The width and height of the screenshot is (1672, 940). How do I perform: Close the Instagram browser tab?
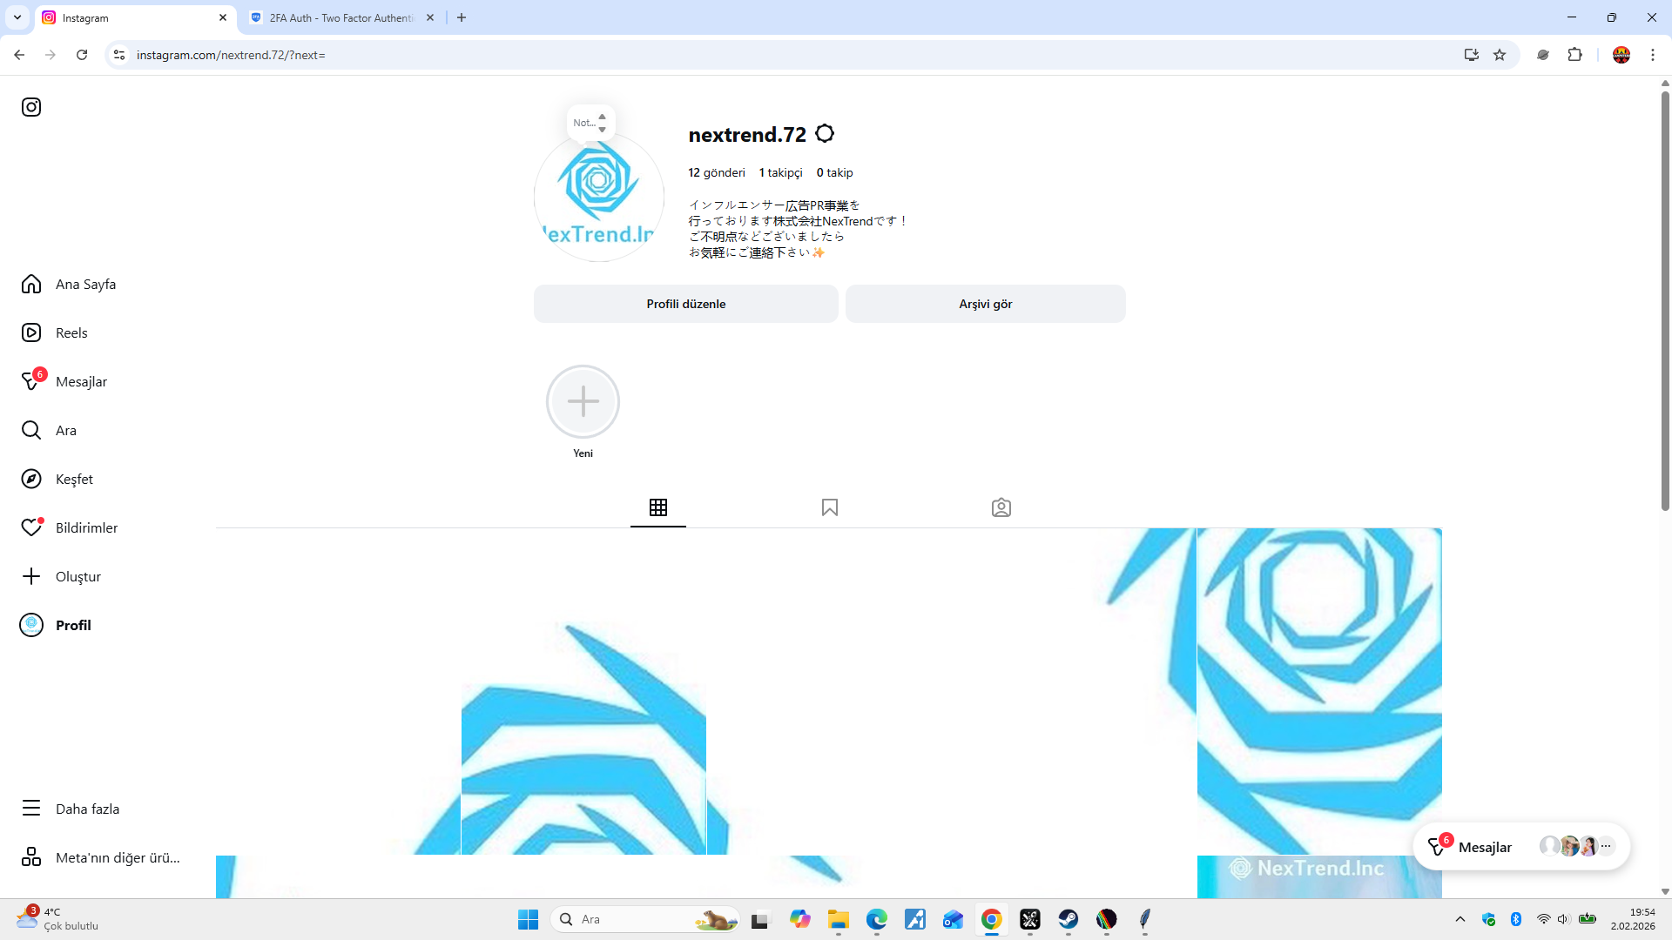pos(223,17)
